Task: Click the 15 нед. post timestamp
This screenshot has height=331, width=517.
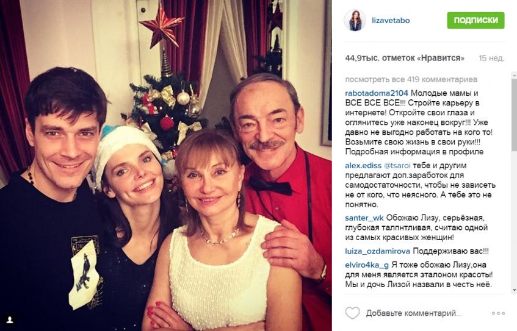Action: click(491, 59)
